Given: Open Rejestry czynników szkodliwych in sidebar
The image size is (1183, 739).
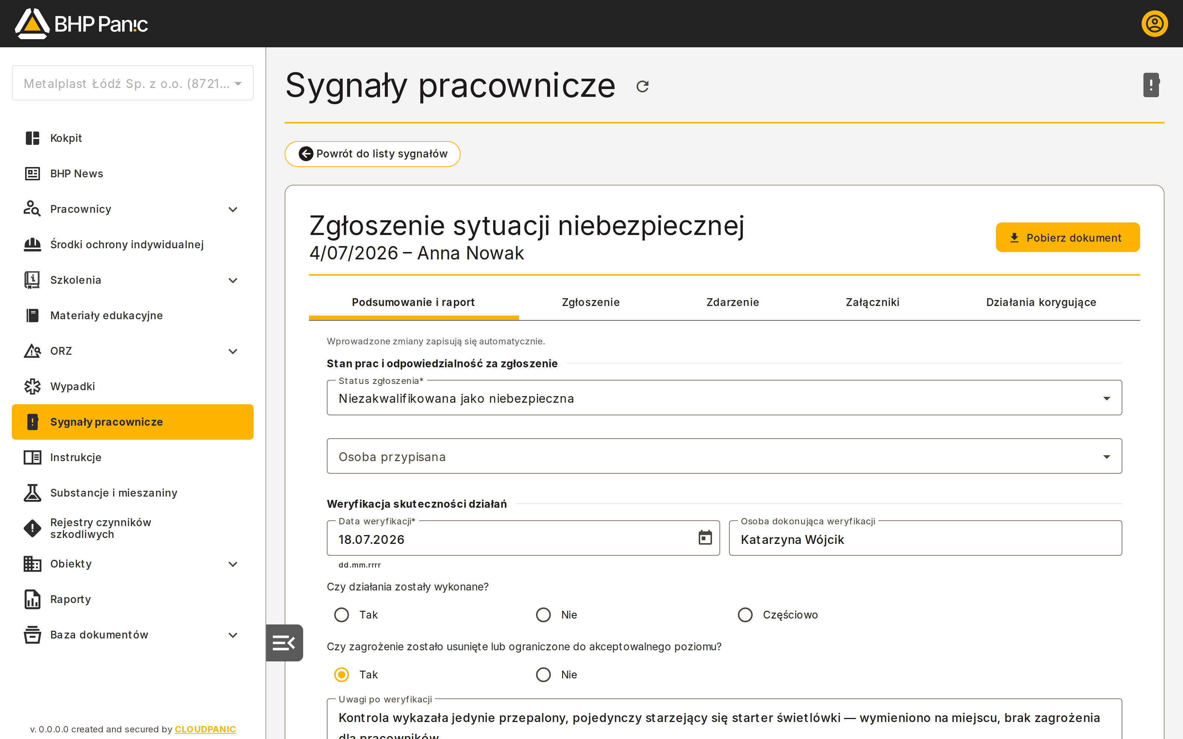Looking at the screenshot, I should pyautogui.click(x=132, y=528).
